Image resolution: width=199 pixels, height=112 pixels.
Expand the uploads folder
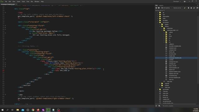pyautogui.click(x=160, y=85)
